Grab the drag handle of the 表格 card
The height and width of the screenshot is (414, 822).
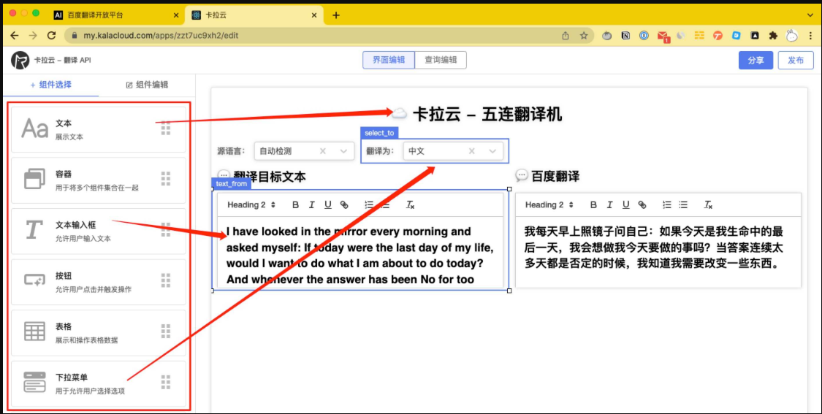(166, 331)
